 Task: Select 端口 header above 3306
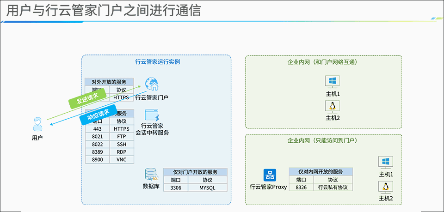[x=176, y=180]
